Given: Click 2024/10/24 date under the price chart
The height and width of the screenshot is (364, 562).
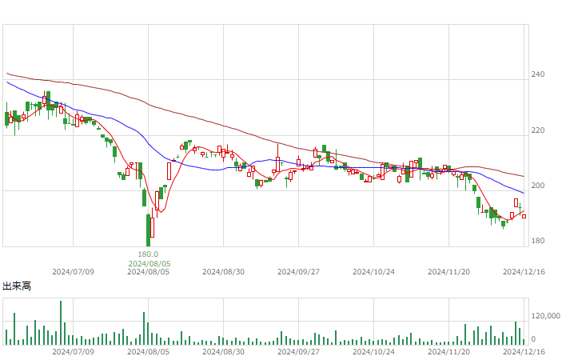Looking at the screenshot, I should click(x=373, y=272).
